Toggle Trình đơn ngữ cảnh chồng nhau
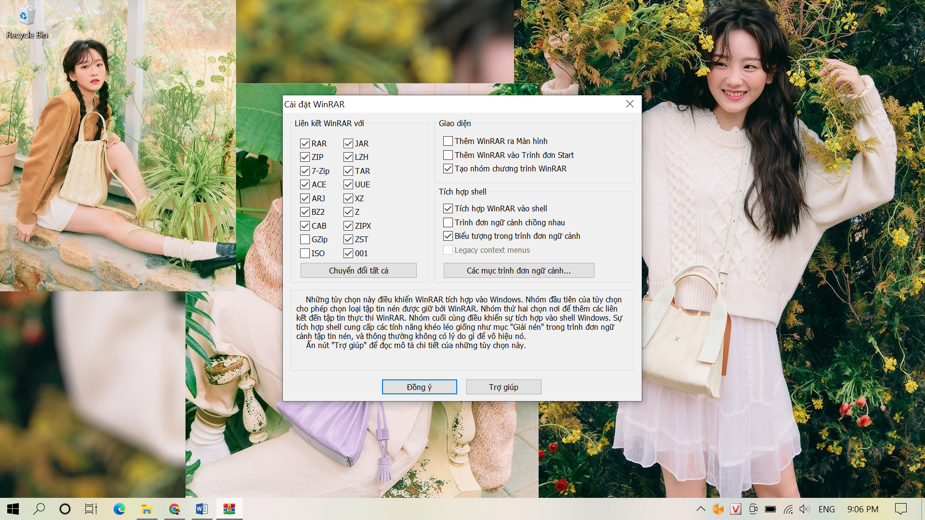 pyautogui.click(x=448, y=222)
